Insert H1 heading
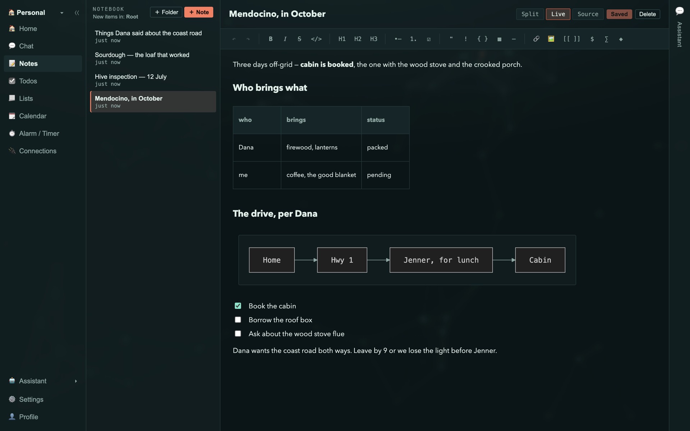This screenshot has width=690, height=431. click(x=342, y=39)
